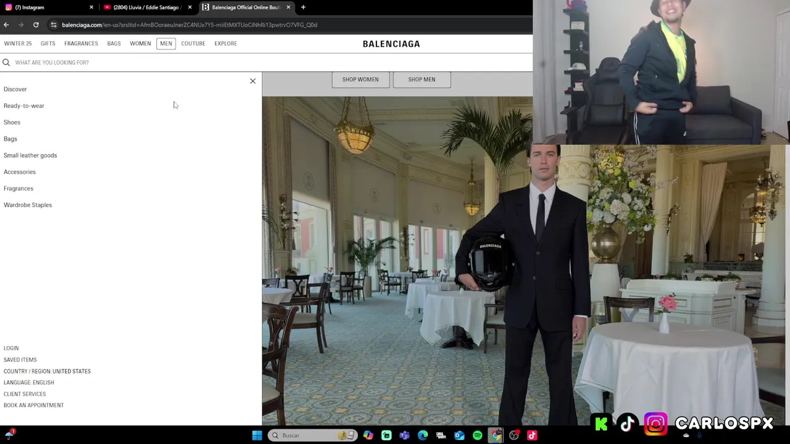The width and height of the screenshot is (790, 444).
Task: Click BOOK AN APPOINTMENT
Action: (x=34, y=405)
